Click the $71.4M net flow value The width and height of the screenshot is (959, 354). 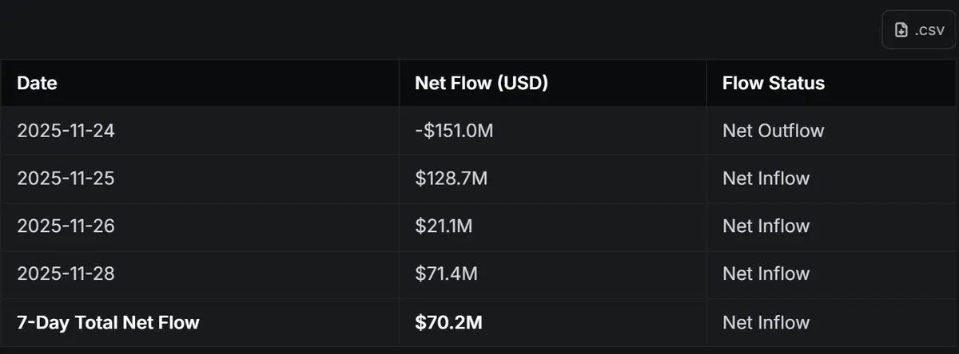[446, 274]
